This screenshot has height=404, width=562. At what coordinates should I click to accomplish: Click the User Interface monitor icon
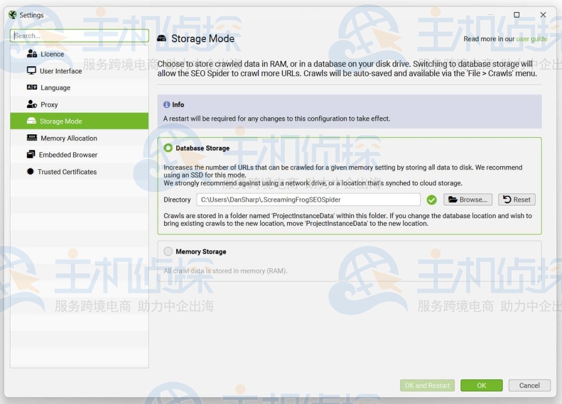tap(31, 71)
